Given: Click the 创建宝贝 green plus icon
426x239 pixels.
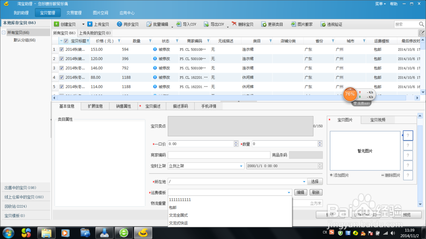Looking at the screenshot, I should pyautogui.click(x=56, y=24).
